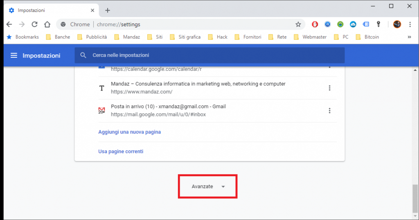The width and height of the screenshot is (419, 220).
Task: Click Usa pagine correnti link
Action: pos(121,152)
